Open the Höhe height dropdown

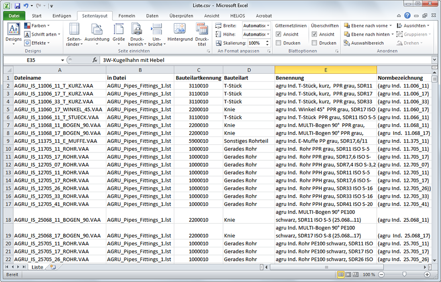click(268, 34)
